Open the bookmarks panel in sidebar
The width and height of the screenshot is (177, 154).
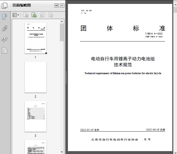click(x=4, y=17)
